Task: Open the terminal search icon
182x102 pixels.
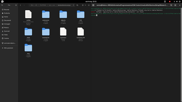Action: (x=171, y=5)
